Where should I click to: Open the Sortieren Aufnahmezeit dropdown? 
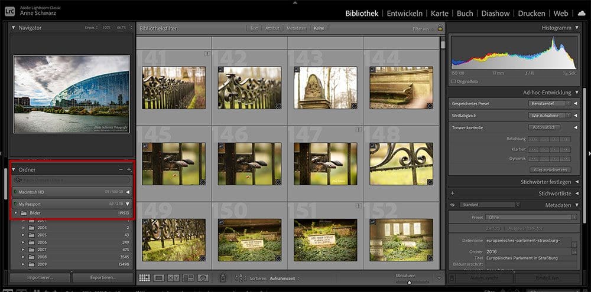click(285, 279)
